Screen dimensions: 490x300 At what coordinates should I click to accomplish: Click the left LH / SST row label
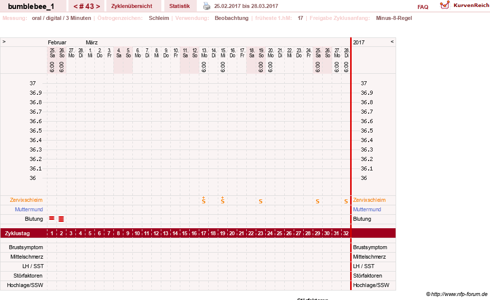tap(33, 266)
